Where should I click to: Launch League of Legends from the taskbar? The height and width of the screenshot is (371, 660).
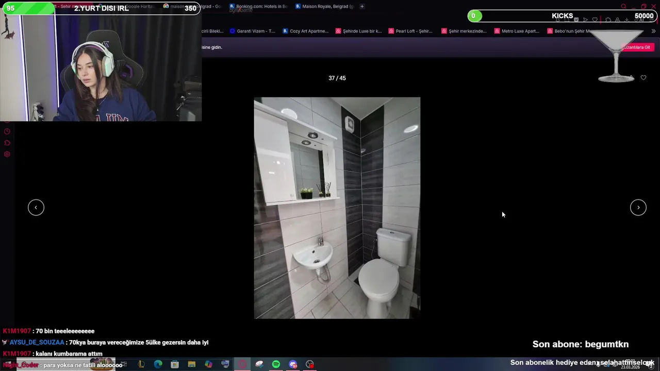click(141, 364)
